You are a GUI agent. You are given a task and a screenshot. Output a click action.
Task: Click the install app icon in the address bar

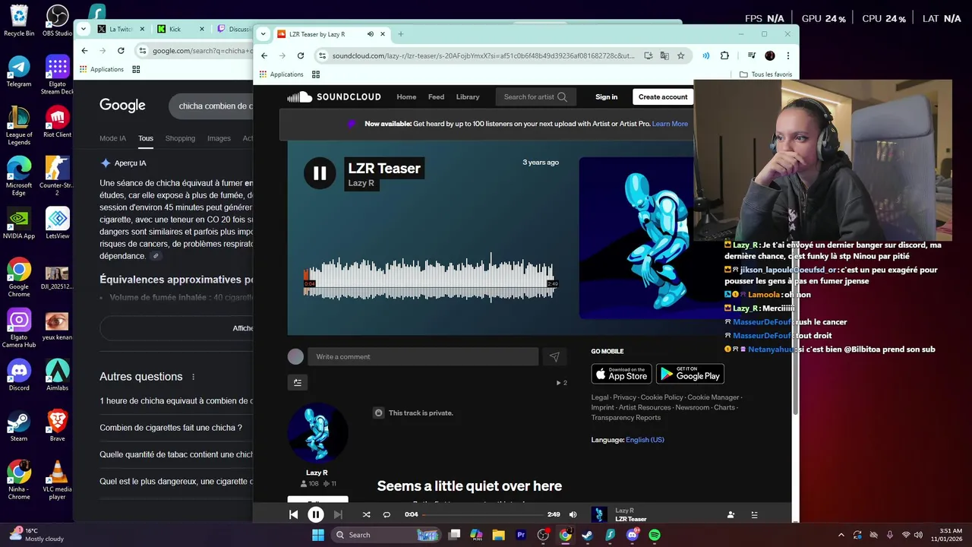(648, 55)
